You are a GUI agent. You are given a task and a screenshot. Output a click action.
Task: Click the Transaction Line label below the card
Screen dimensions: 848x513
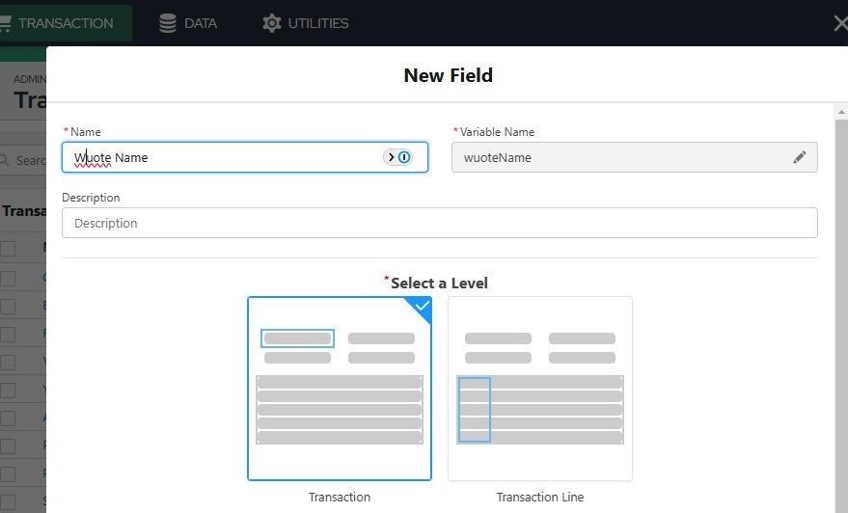tap(539, 497)
